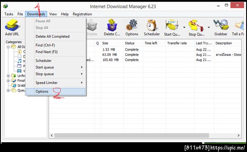Expand the Unfinished tree node
This screenshot has width=247, height=152.
point(8,76)
